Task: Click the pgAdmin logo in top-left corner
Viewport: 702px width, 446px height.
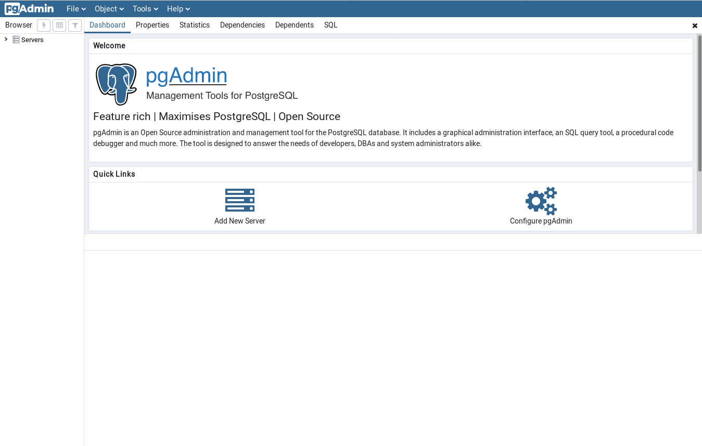Action: (29, 8)
